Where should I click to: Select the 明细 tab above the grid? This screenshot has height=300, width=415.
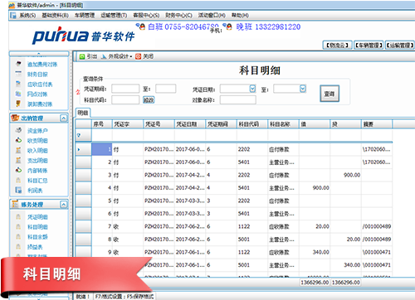point(83,113)
